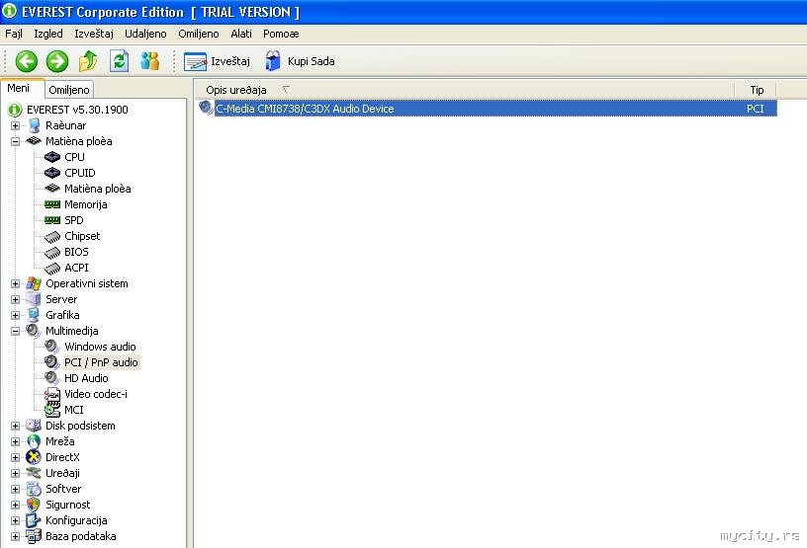Image resolution: width=807 pixels, height=548 pixels.
Task: Click the DirectX X icon
Action: click(34, 457)
